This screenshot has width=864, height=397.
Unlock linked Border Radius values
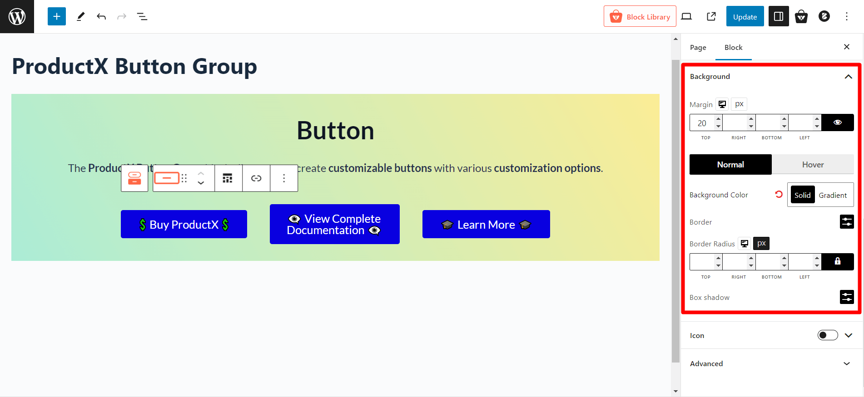point(837,261)
